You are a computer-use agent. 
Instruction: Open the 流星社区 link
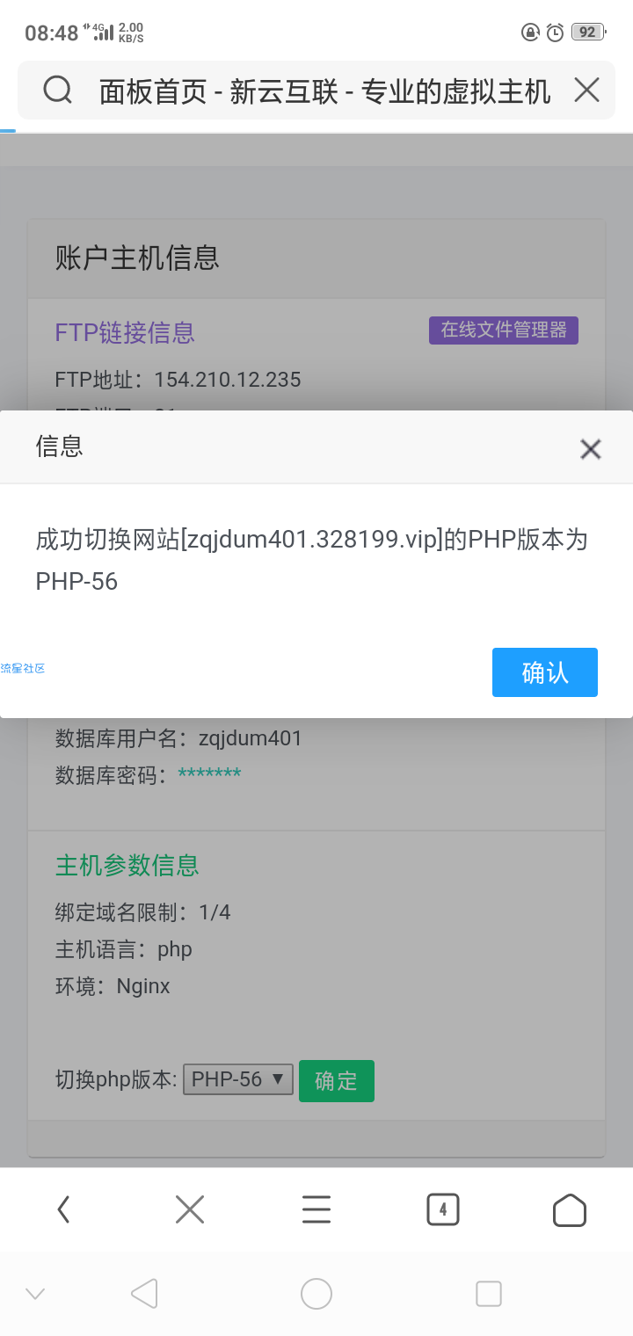23,669
